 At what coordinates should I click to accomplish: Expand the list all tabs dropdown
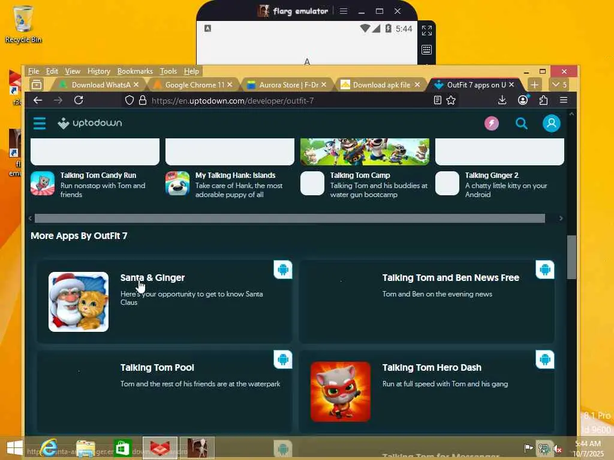click(559, 84)
